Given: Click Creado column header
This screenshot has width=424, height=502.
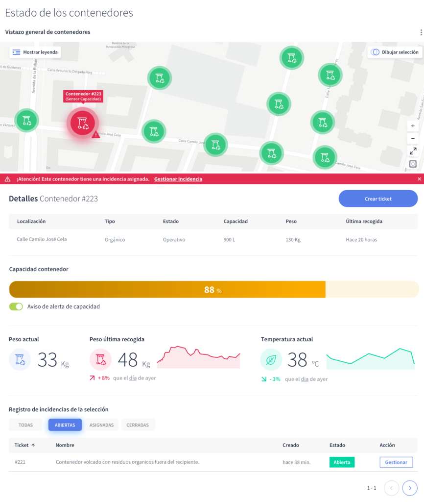Looking at the screenshot, I should pyautogui.click(x=291, y=445).
